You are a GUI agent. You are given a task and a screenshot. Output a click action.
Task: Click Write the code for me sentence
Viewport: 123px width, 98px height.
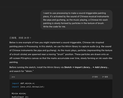[x=54, y=27]
